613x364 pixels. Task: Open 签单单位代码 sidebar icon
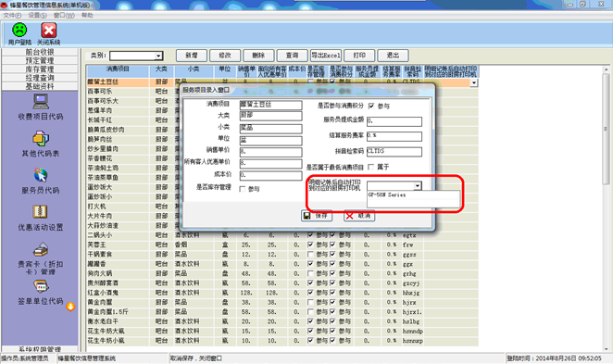pyautogui.click(x=41, y=286)
